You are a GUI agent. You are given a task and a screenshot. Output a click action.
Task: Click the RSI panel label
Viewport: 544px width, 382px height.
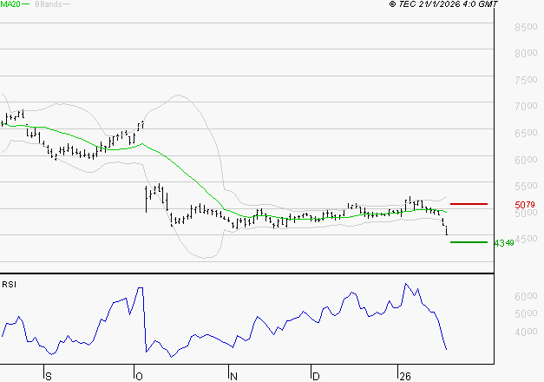point(9,284)
